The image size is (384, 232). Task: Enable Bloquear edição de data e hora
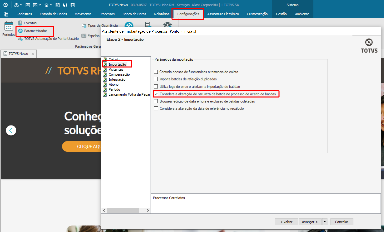coord(156,101)
